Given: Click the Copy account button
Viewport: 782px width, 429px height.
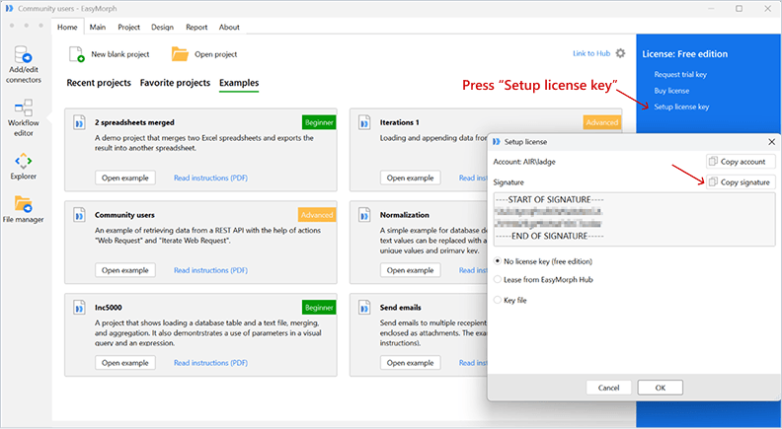Looking at the screenshot, I should [x=741, y=162].
